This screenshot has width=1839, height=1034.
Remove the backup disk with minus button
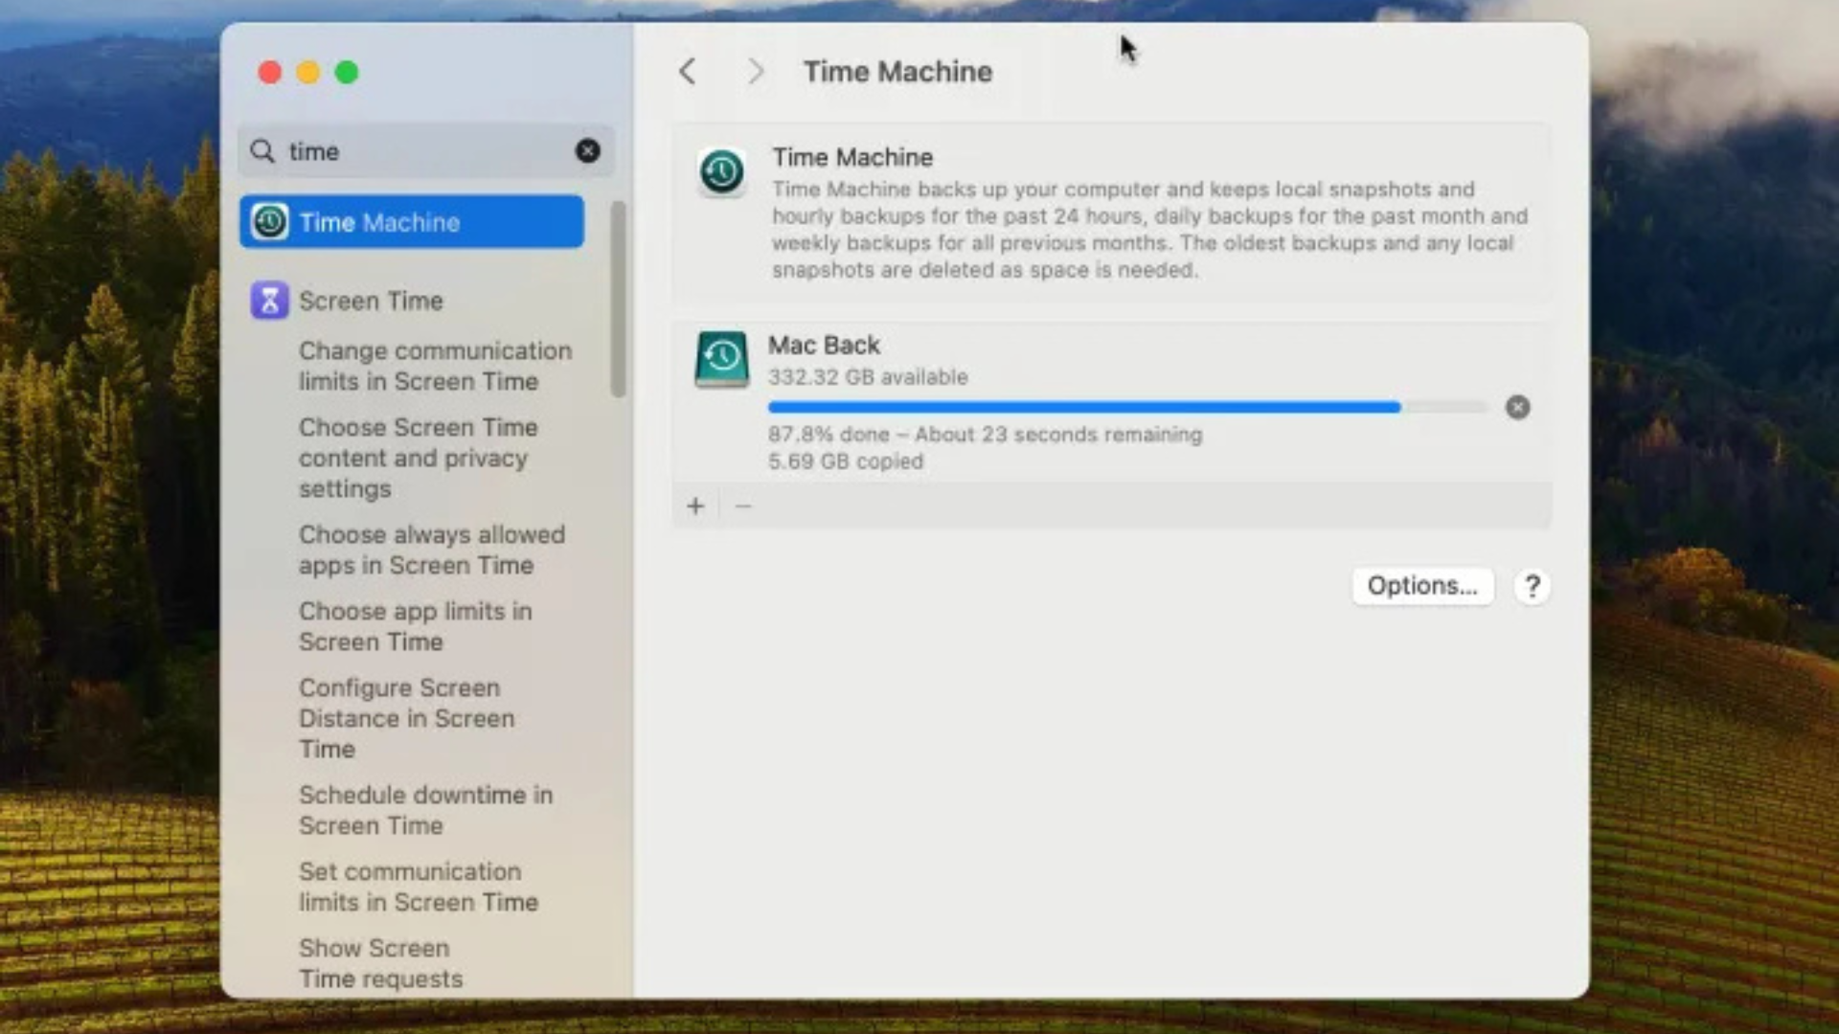tap(743, 506)
